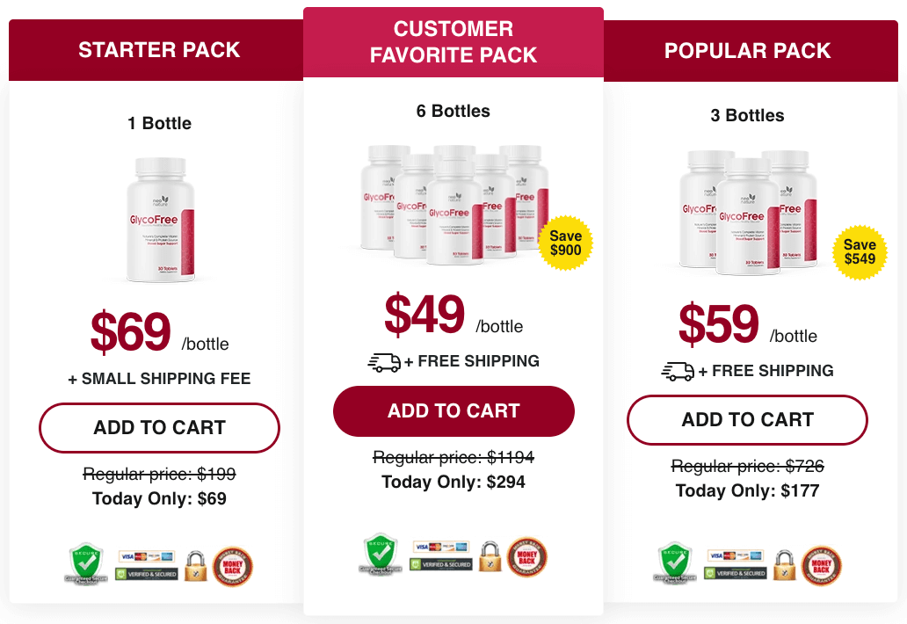
Task: Click the padlock icon below Customer Favorite Pack
Action: pyautogui.click(x=490, y=555)
